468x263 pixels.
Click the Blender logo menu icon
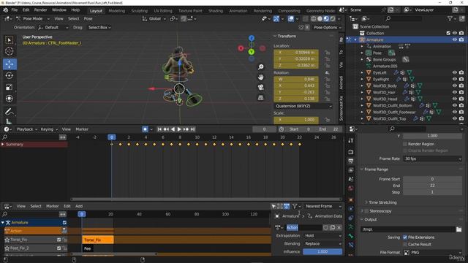coord(5,9)
